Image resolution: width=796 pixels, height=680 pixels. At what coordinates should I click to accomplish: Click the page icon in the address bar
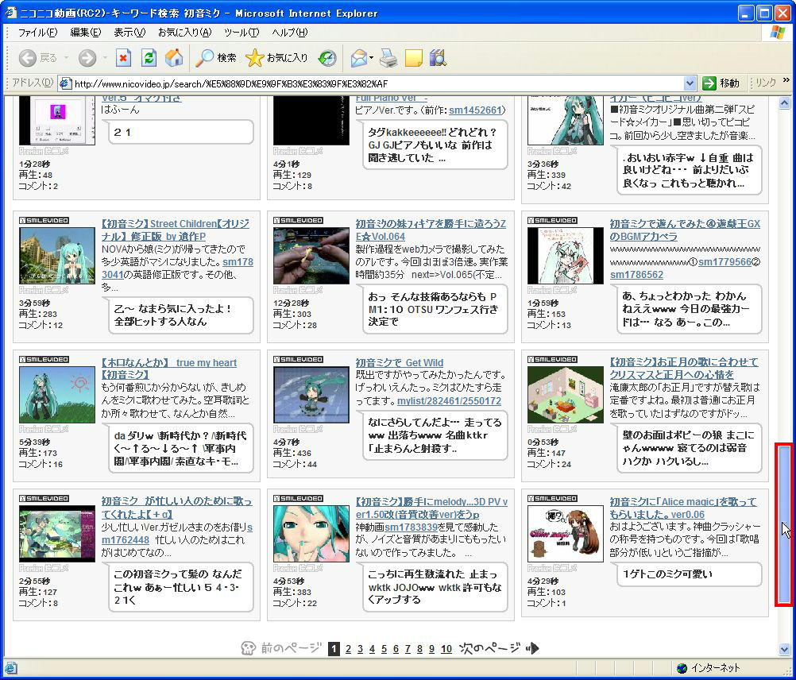coord(65,83)
